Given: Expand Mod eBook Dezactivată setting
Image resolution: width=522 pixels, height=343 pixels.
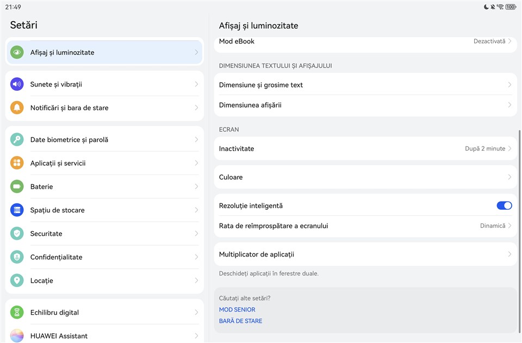Looking at the screenshot, I should coord(492,41).
